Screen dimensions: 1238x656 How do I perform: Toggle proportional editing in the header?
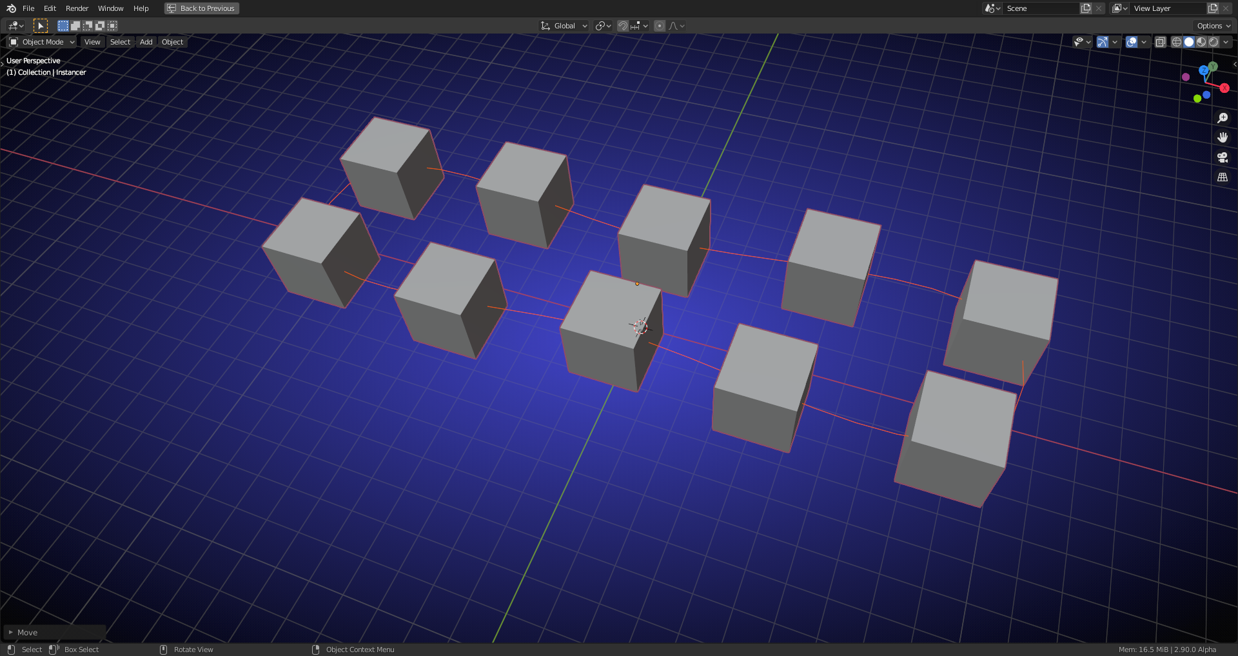pos(659,26)
